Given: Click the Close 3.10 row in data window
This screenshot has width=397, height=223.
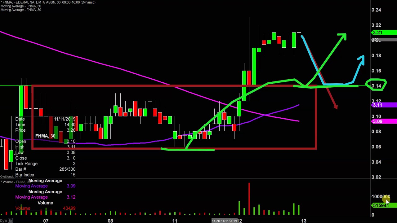Looking at the screenshot, I should tap(45, 158).
